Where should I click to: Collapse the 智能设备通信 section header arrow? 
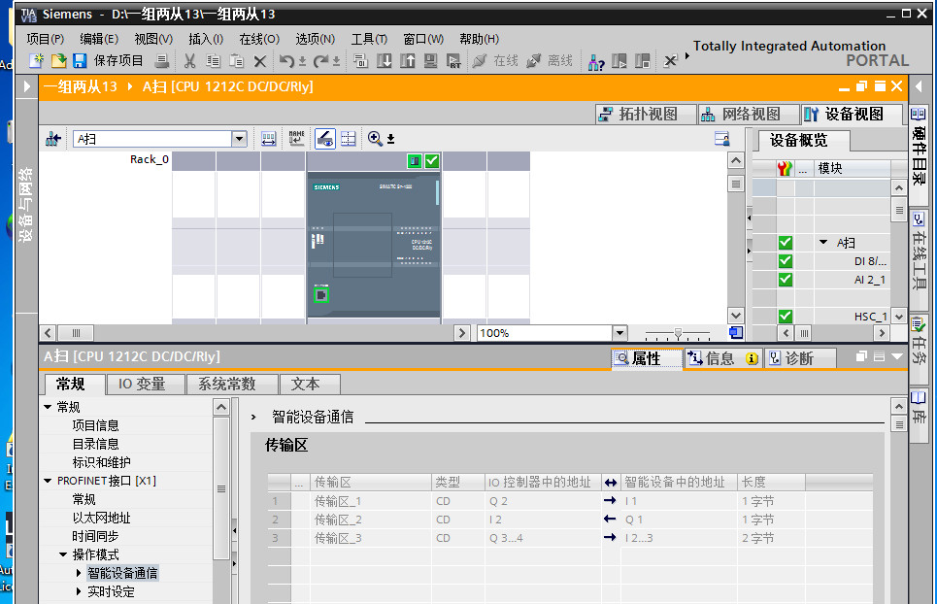254,417
